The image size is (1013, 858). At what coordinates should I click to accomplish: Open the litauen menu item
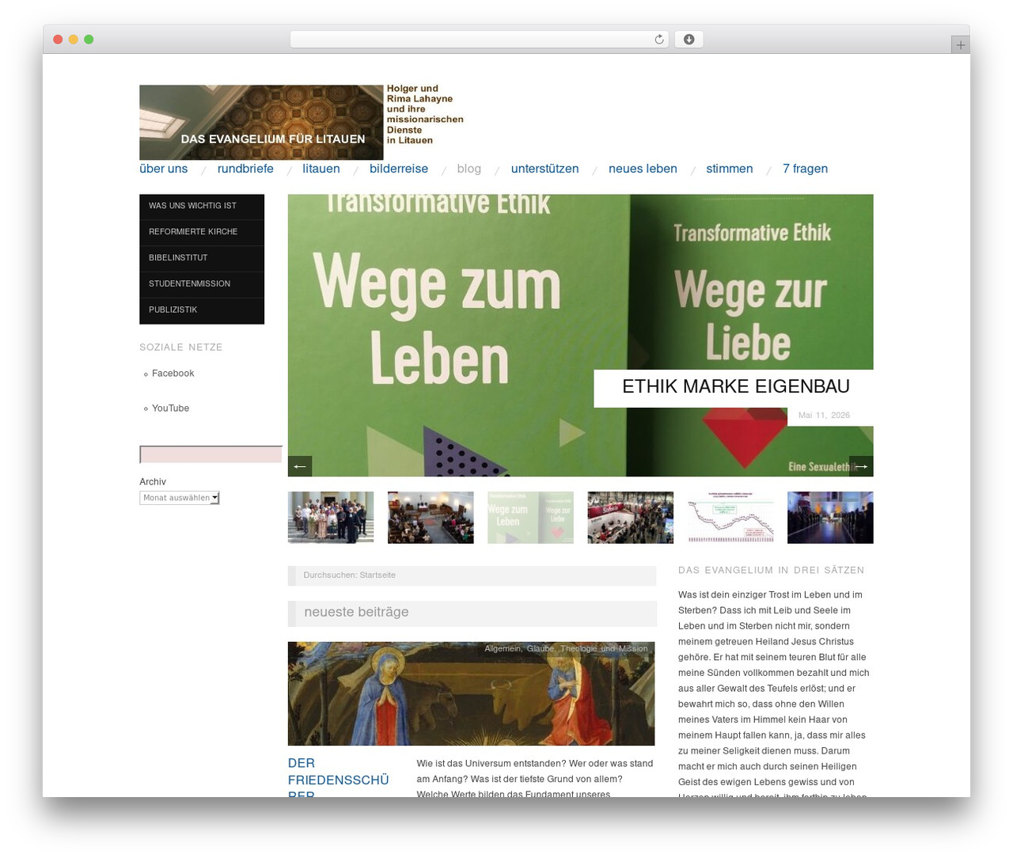pyautogui.click(x=321, y=169)
